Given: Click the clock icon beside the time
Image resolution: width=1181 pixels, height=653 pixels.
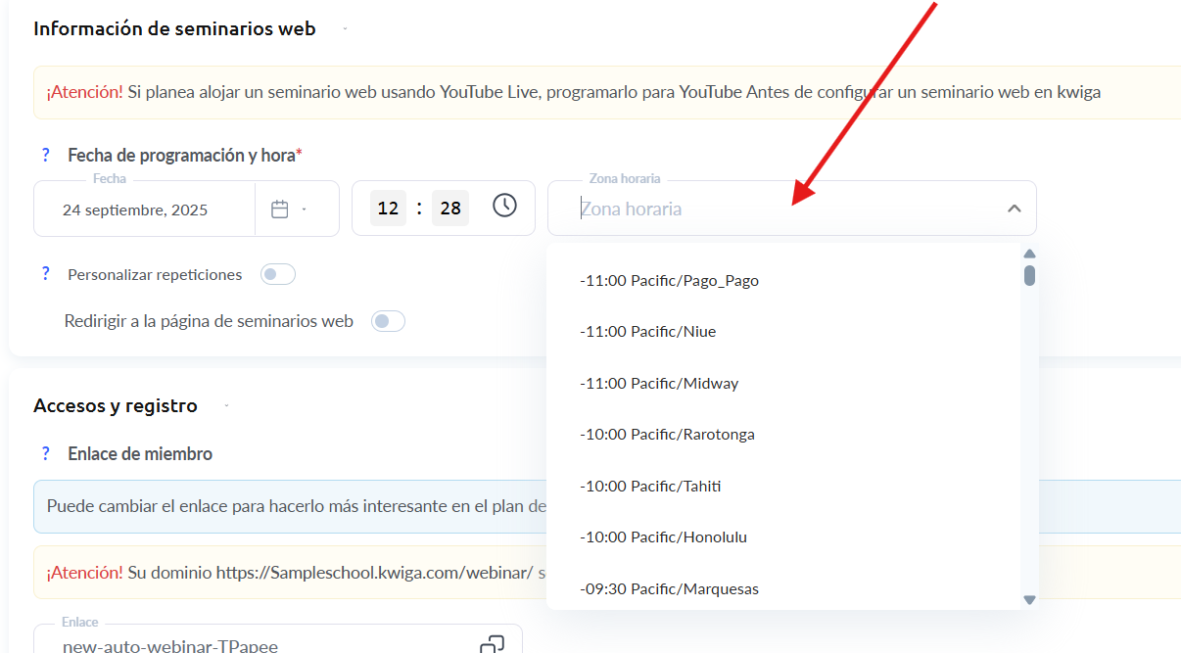Looking at the screenshot, I should tap(504, 206).
